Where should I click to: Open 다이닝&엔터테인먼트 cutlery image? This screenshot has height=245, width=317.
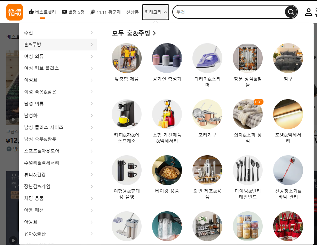tap(248, 170)
